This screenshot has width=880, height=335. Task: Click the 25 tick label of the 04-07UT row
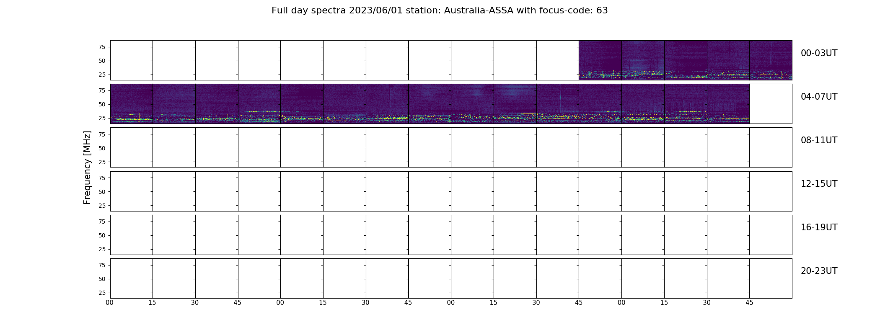102,118
